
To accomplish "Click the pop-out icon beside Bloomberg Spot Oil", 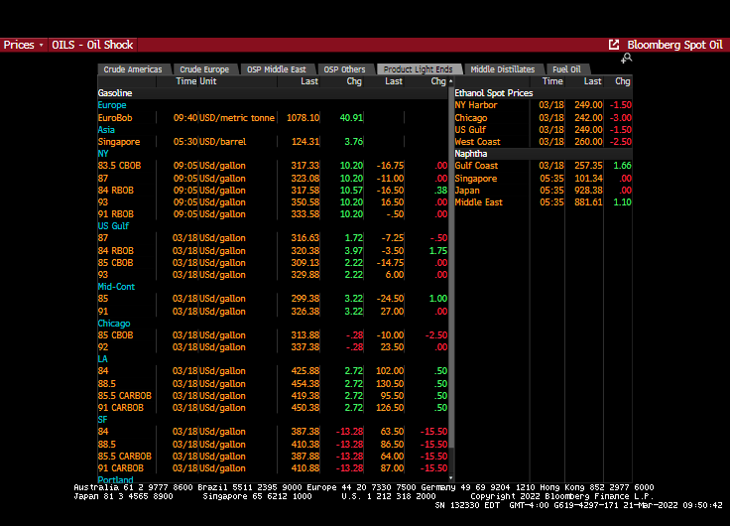I will coord(614,45).
